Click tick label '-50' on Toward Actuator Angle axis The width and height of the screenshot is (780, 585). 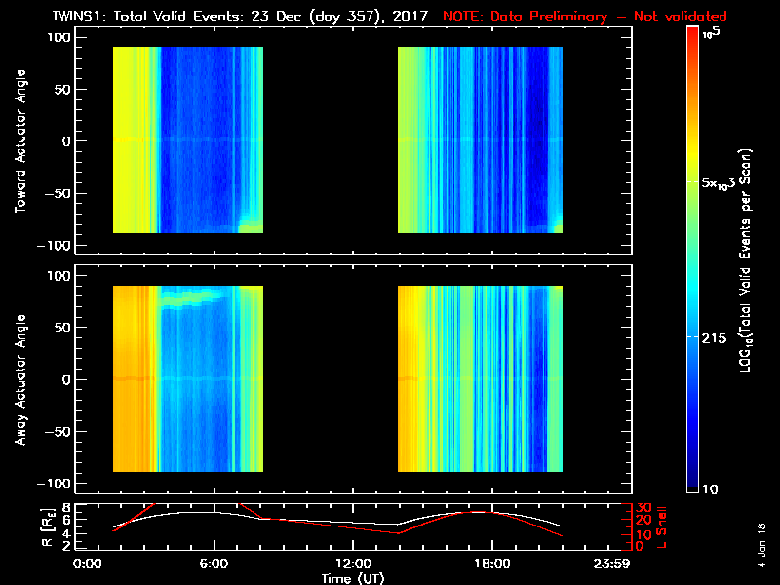(58, 193)
